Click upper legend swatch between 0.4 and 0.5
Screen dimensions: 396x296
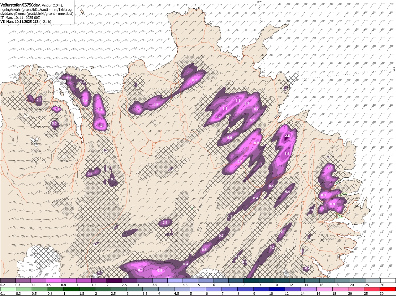pos(38,281)
